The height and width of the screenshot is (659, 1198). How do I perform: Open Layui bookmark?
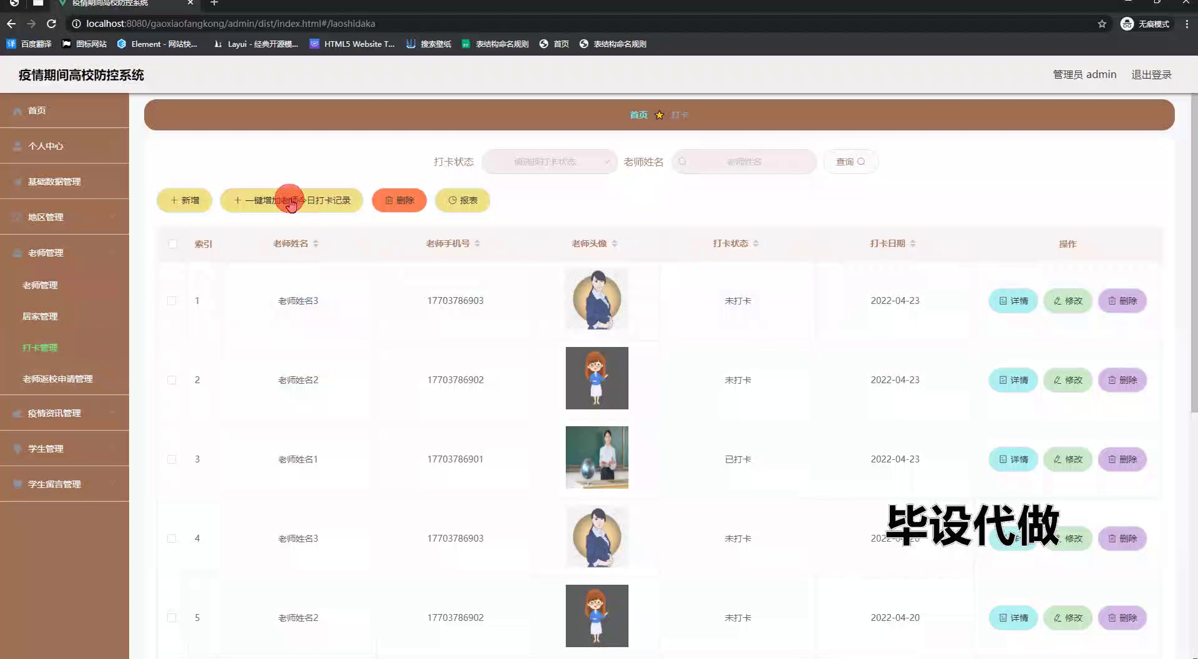256,44
